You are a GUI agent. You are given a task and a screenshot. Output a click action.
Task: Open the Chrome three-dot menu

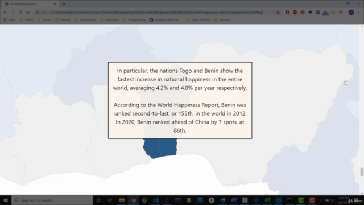pos(359,13)
